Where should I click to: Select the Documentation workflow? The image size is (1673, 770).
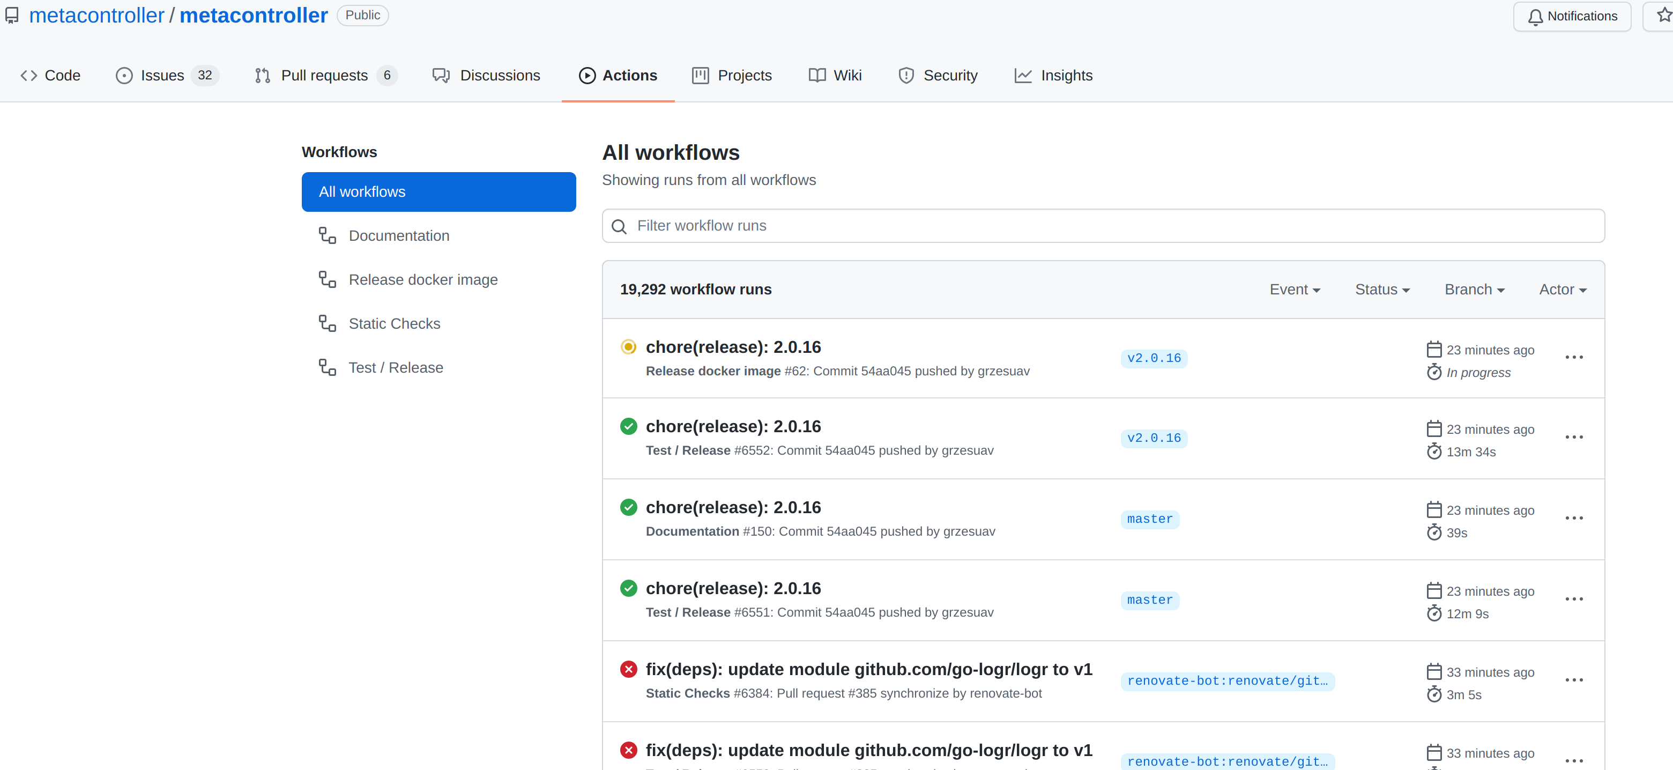pos(398,235)
